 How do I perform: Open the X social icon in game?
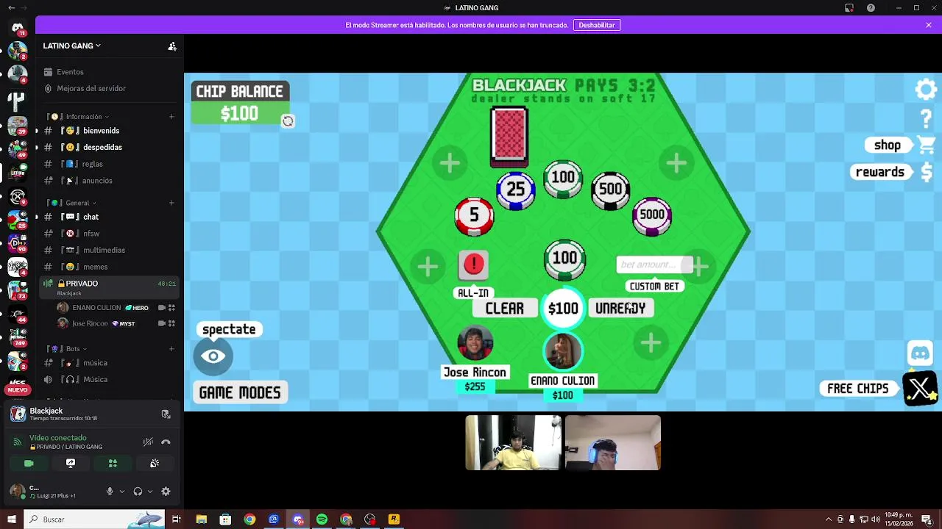[x=921, y=389]
